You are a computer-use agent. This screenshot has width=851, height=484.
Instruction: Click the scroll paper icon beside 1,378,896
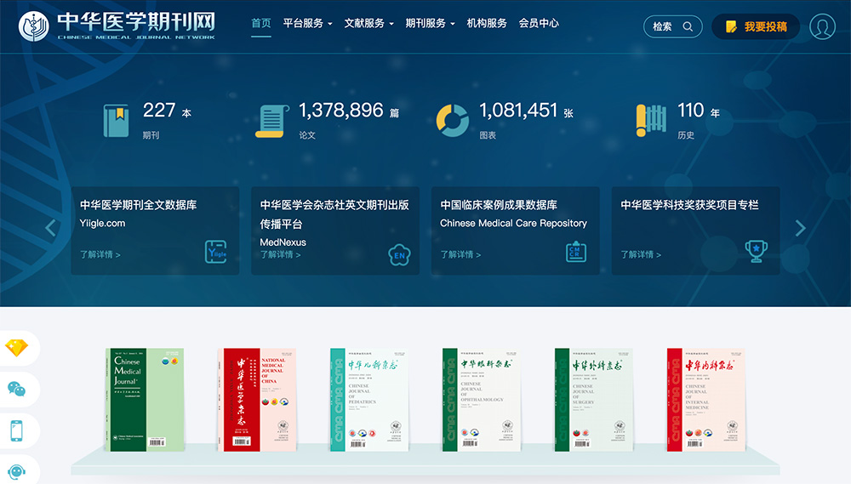[272, 121]
